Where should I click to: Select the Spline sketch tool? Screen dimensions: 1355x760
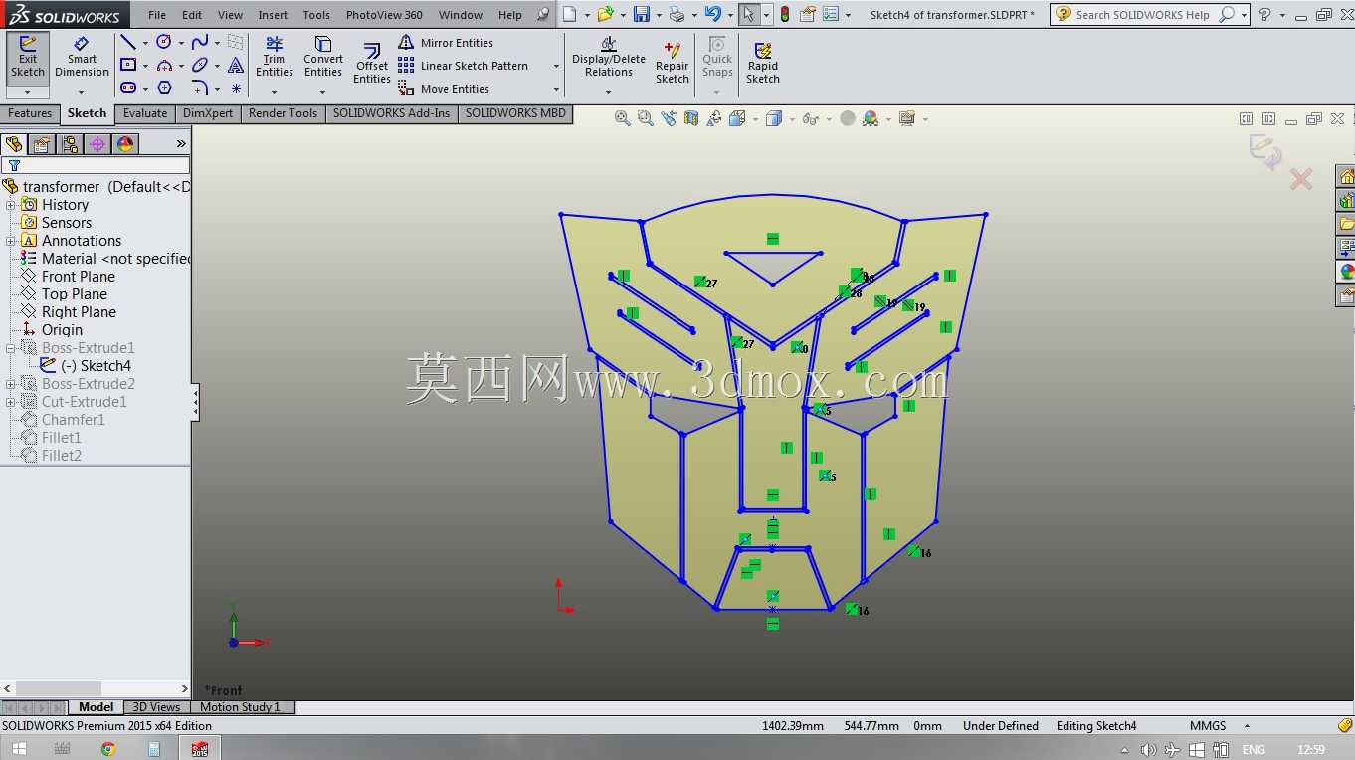pos(200,42)
